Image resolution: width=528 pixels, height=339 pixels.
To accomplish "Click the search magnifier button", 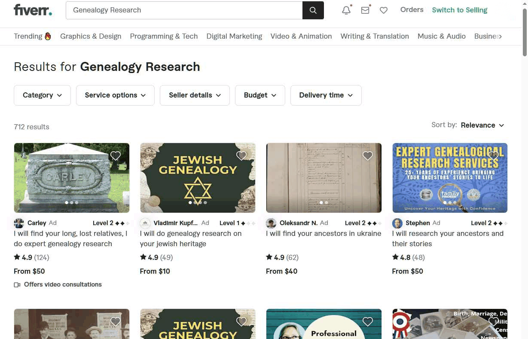I will pos(313,10).
